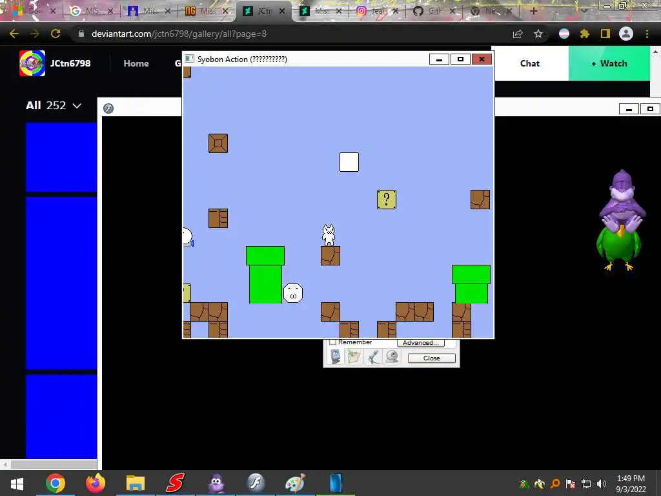Click the browser forward arrow
Screen dimensions: 661x496
[35, 34]
